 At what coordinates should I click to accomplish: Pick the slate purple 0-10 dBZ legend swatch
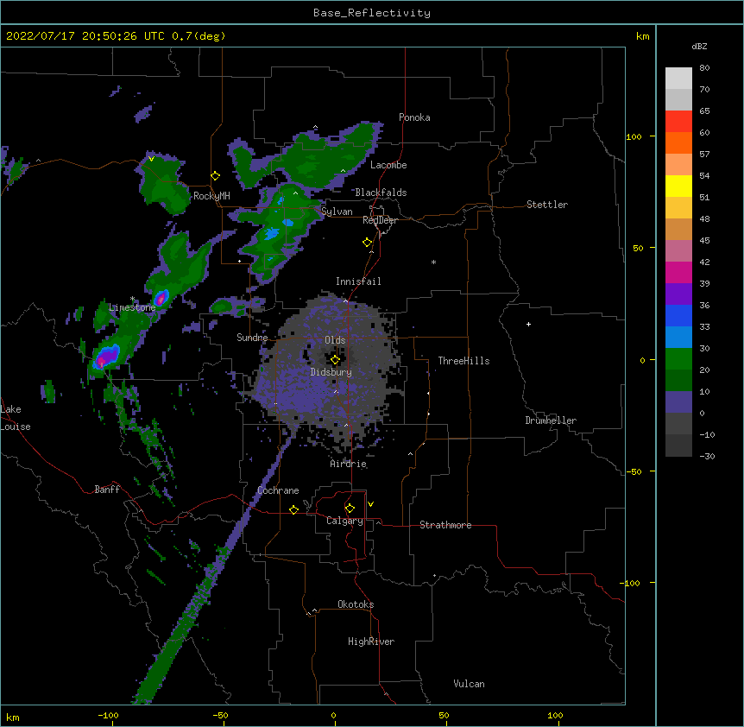678,402
